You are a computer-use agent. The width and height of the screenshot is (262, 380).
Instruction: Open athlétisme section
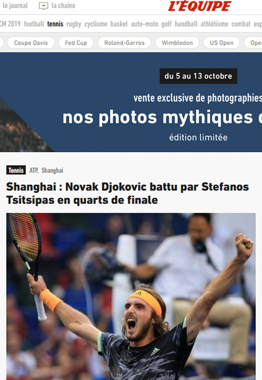214,24
